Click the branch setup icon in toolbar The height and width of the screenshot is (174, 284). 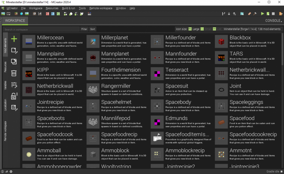click(x=224, y=14)
